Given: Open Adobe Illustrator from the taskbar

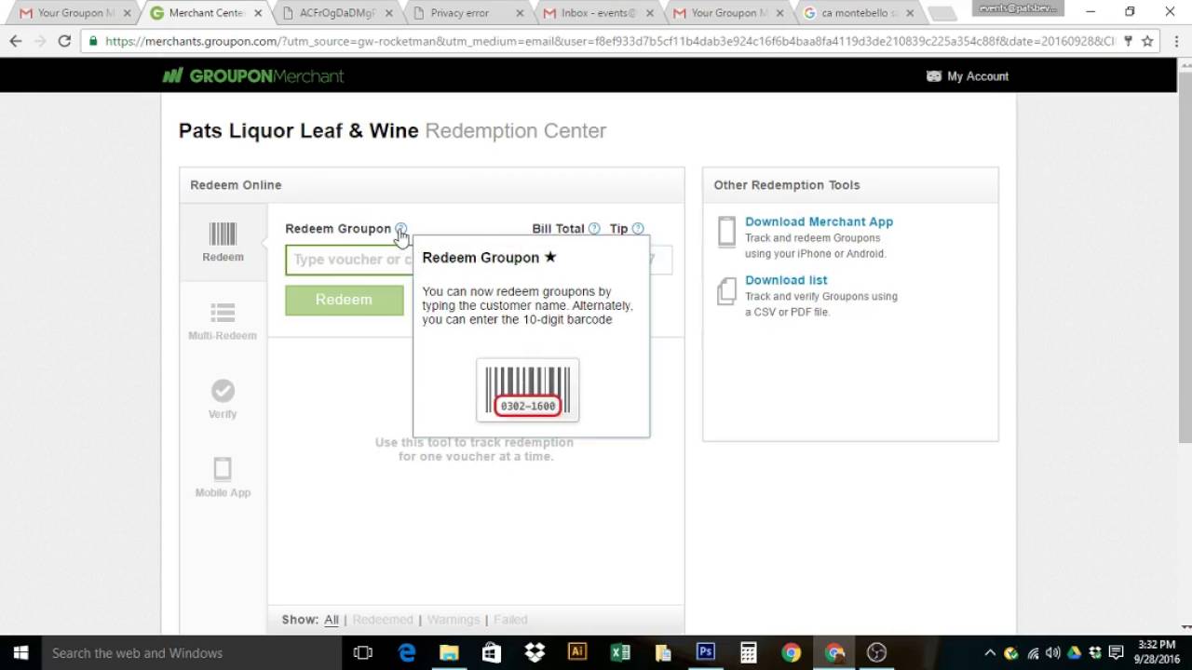Looking at the screenshot, I should point(577,653).
